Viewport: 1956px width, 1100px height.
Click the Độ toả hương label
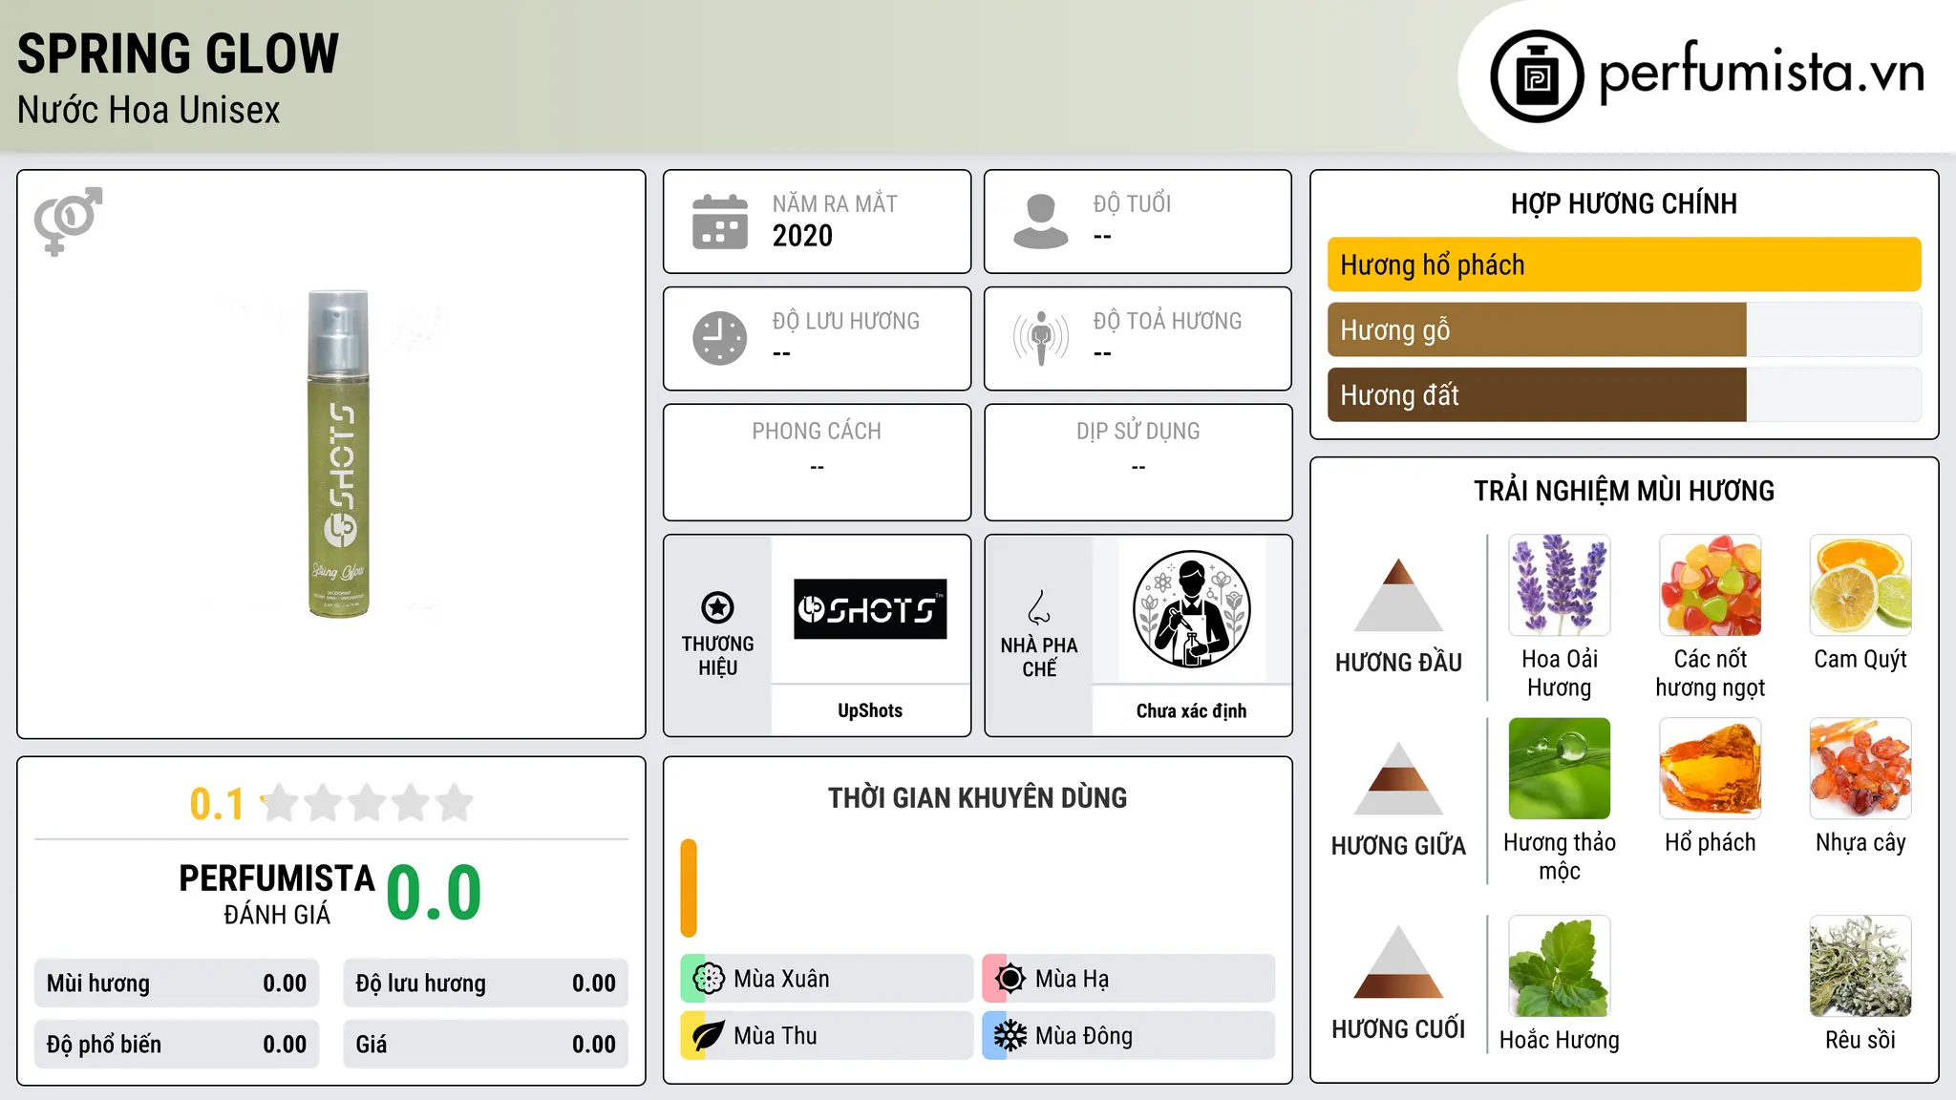(1167, 321)
